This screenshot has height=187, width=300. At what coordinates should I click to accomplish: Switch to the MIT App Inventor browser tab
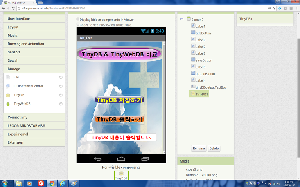[x=18, y=3]
